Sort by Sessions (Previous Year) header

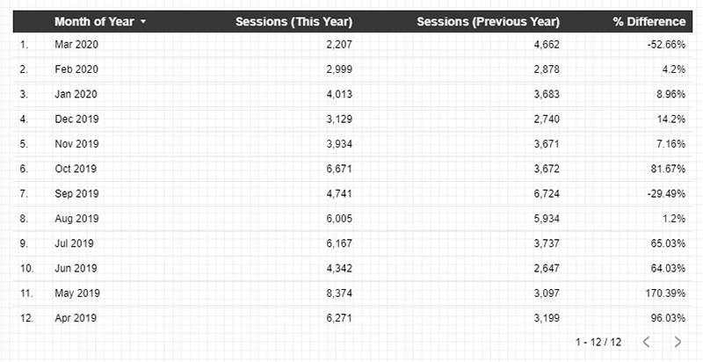pyautogui.click(x=489, y=21)
